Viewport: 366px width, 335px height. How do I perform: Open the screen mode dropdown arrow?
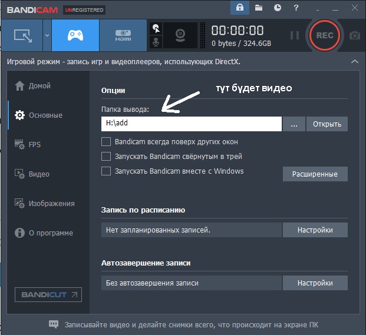(x=47, y=35)
